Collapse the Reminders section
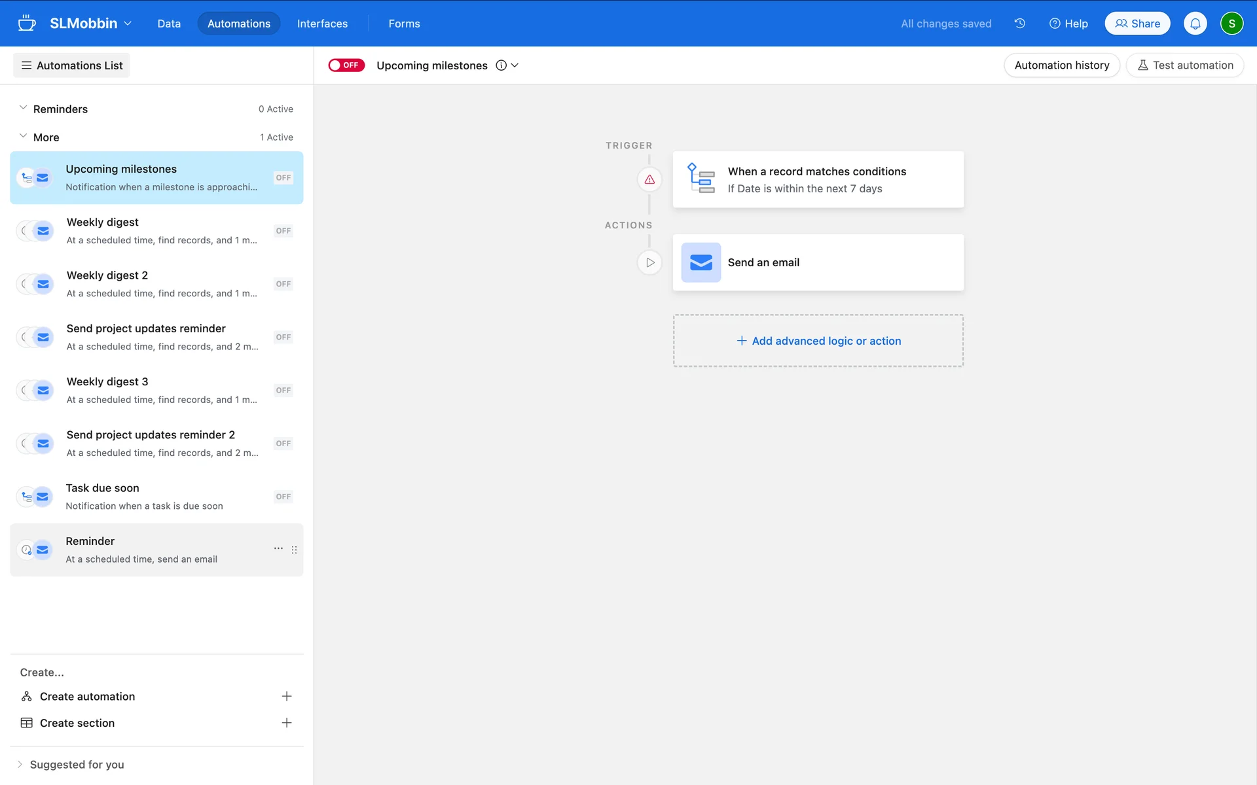 tap(23, 108)
